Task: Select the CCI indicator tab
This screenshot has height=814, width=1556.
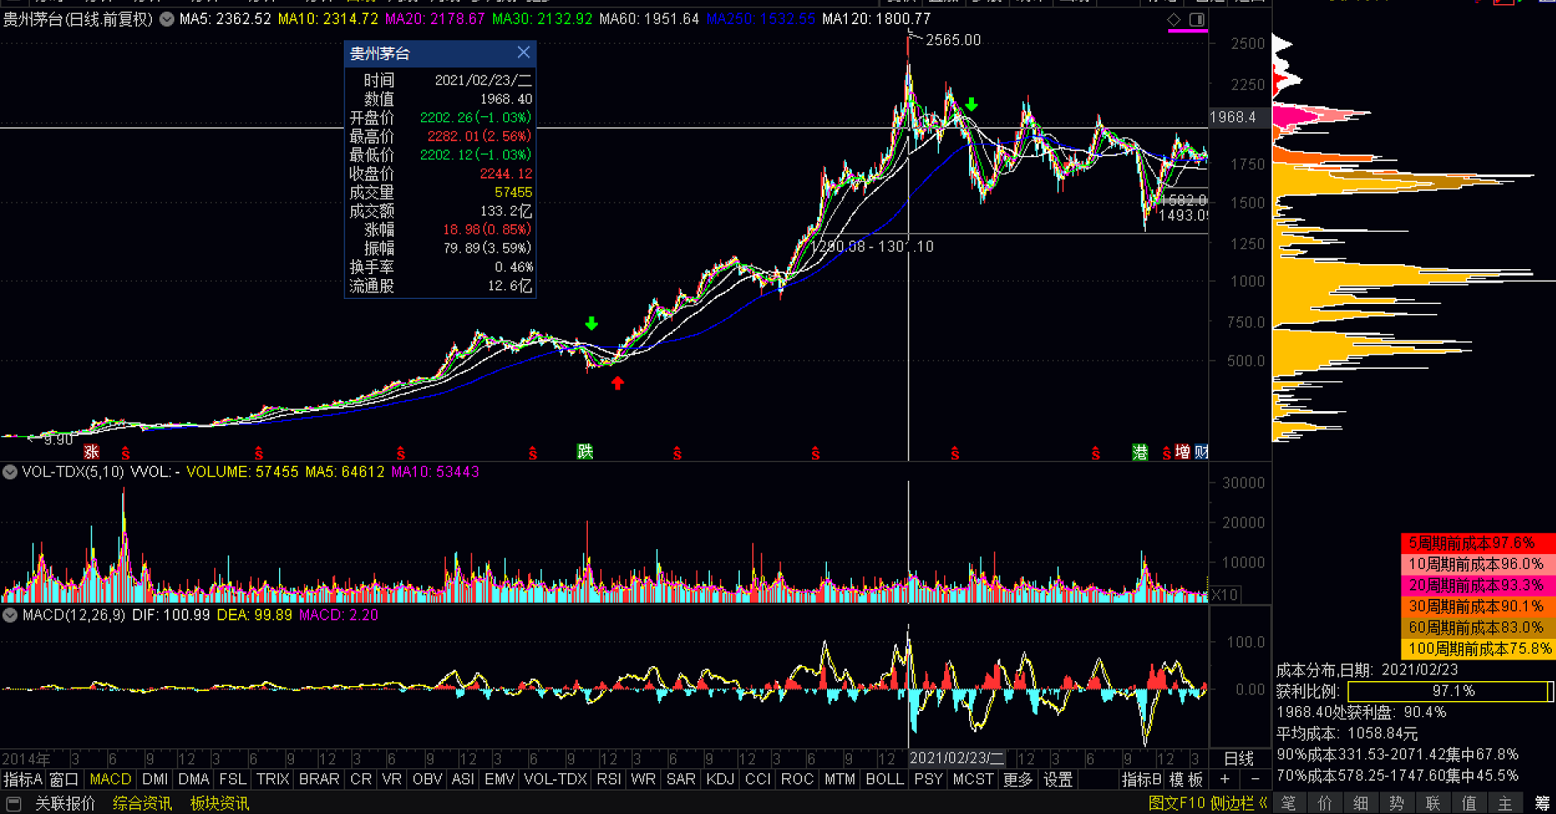Action: point(757,780)
